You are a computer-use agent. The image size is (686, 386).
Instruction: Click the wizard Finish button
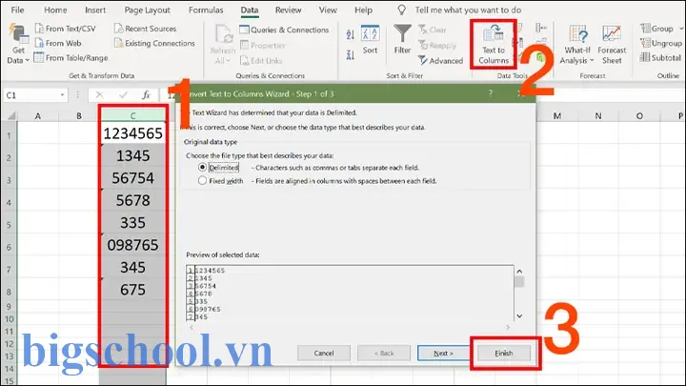click(x=504, y=353)
